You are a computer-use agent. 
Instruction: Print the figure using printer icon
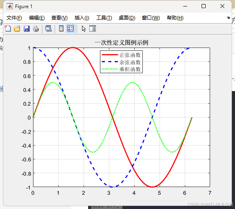pos(36,28)
